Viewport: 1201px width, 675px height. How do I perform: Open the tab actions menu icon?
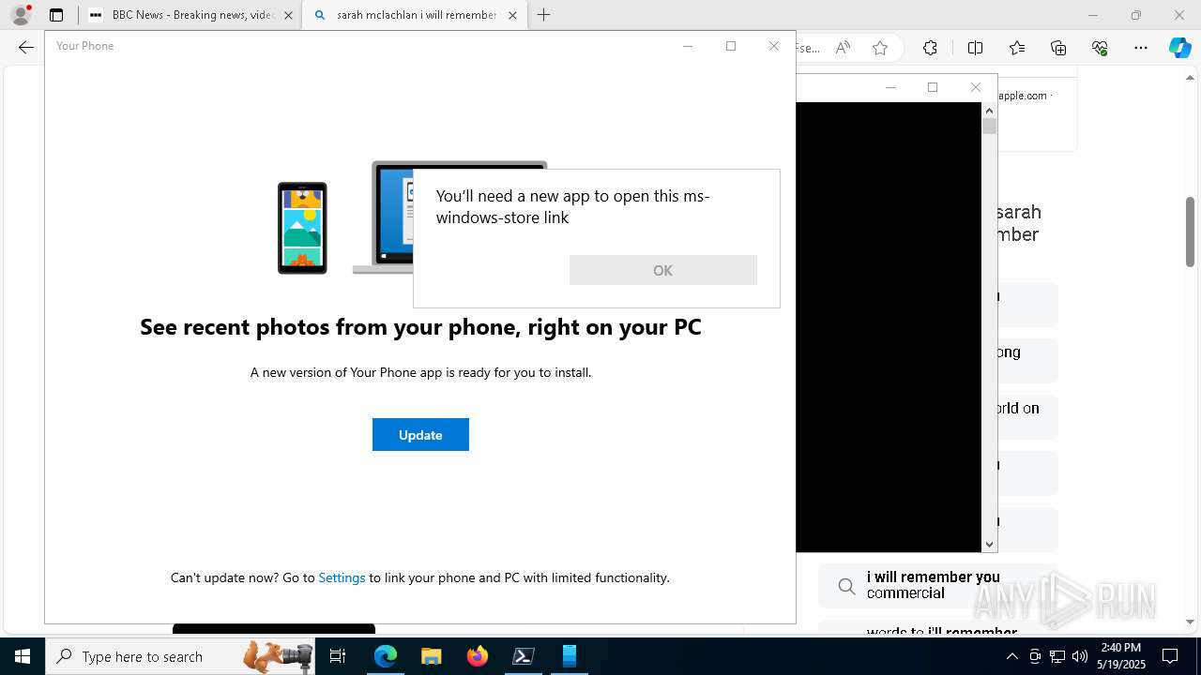pyautogui.click(x=56, y=15)
